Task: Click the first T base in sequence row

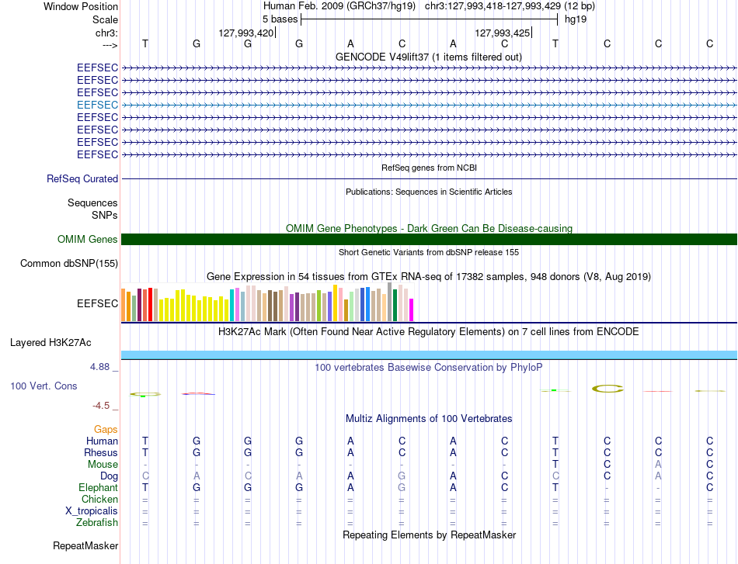Action: coord(145,43)
